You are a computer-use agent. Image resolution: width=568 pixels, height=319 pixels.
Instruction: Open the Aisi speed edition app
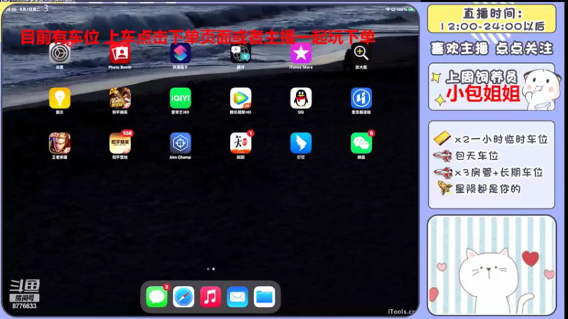[x=361, y=98]
